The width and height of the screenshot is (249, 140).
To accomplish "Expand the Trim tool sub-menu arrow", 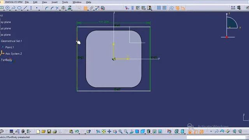I will pos(60,10).
